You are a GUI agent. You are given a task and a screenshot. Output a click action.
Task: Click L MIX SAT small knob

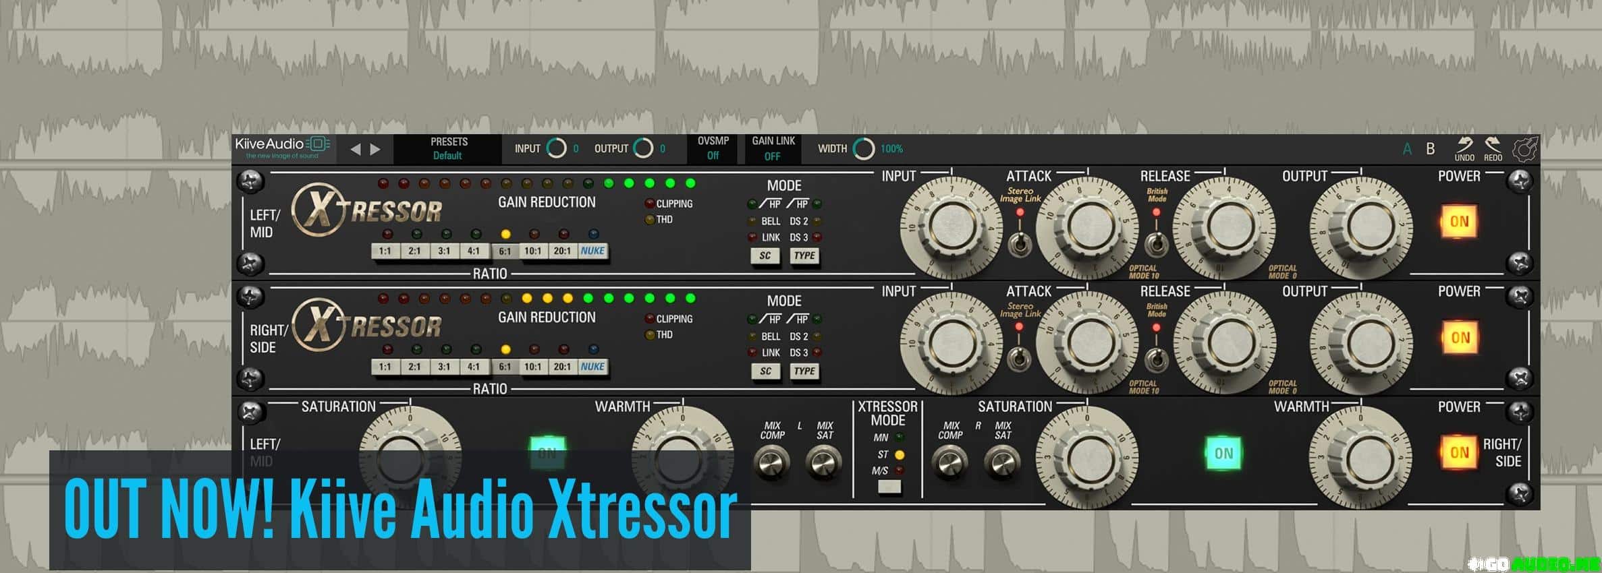[823, 462]
